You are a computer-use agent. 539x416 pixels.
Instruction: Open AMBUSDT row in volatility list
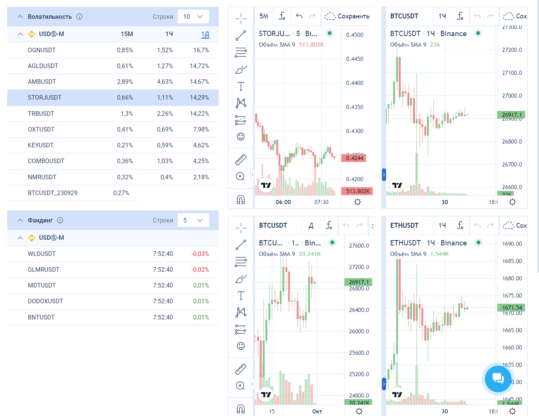(42, 82)
